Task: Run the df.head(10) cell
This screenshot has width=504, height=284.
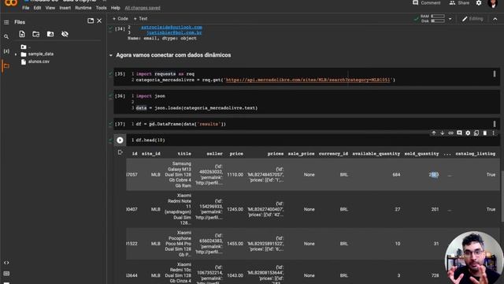Action: point(120,140)
